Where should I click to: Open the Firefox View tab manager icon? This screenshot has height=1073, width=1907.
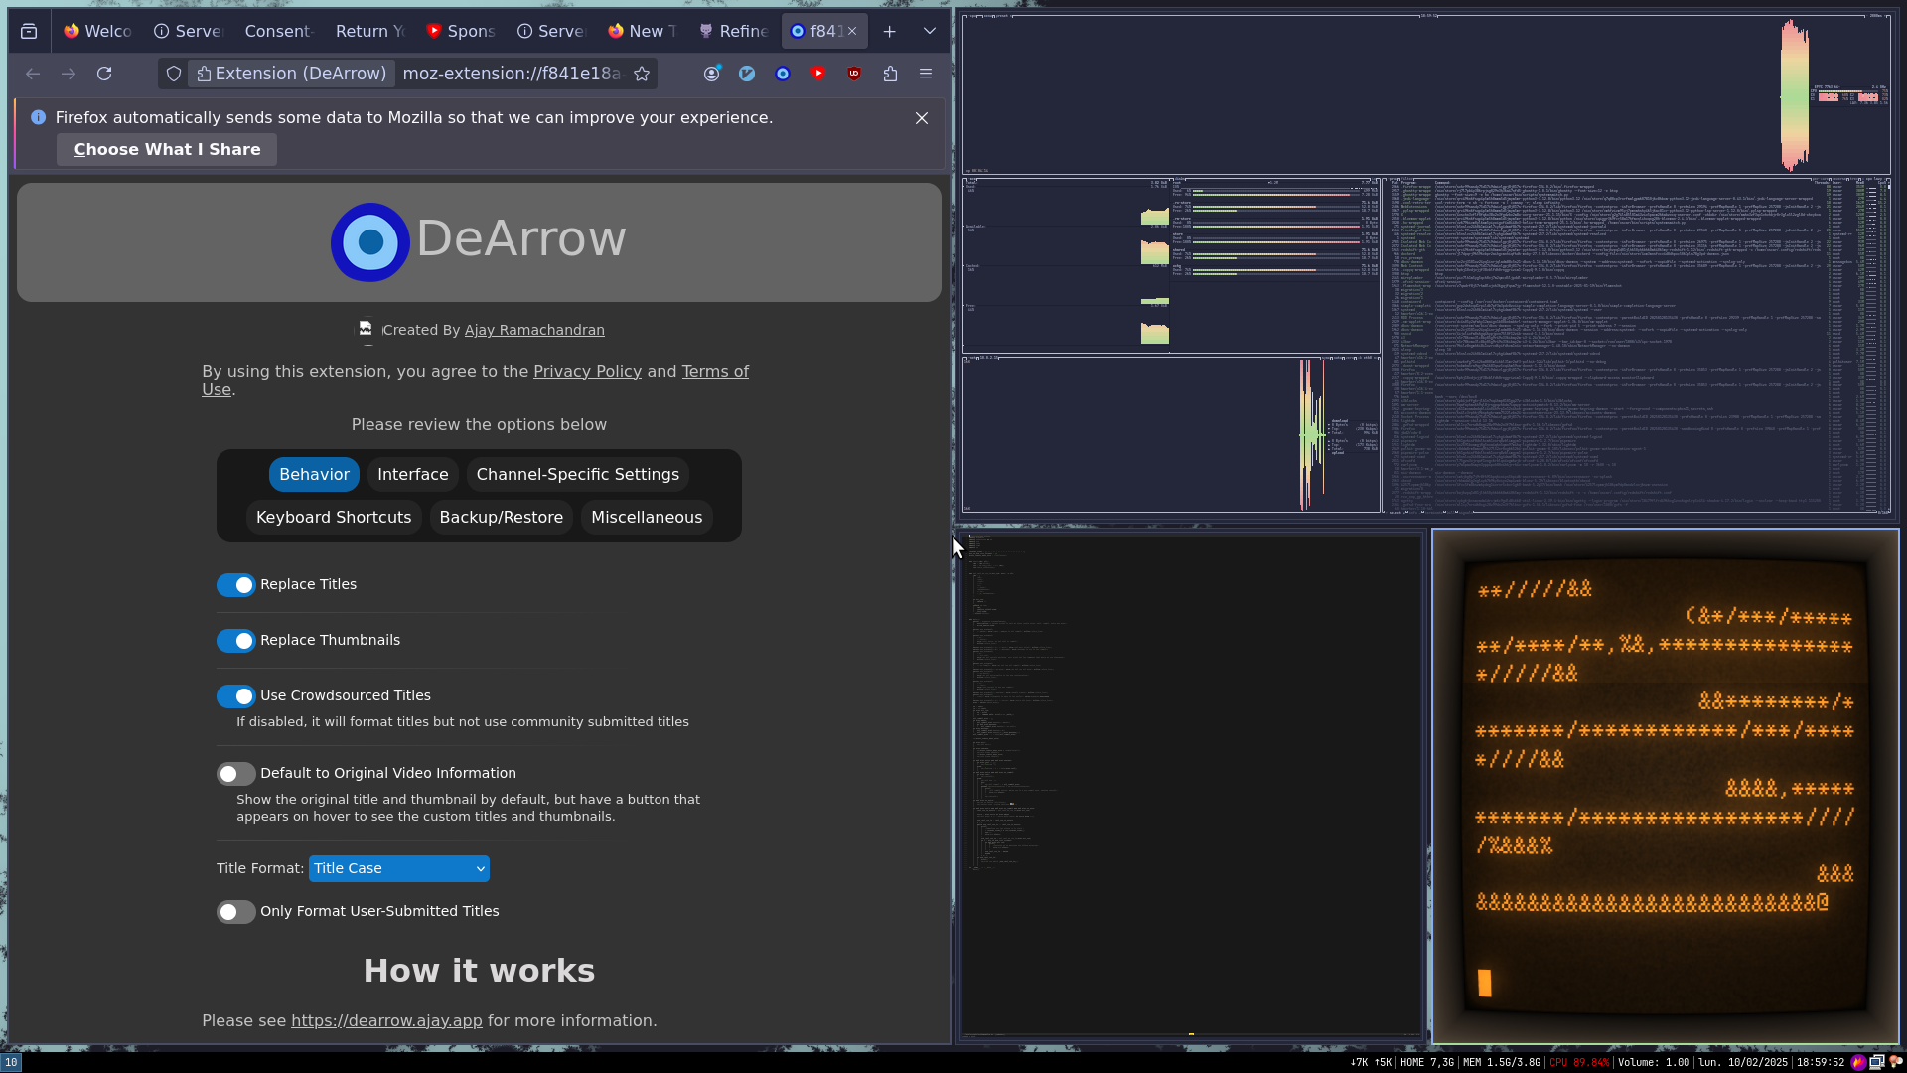pyautogui.click(x=29, y=31)
